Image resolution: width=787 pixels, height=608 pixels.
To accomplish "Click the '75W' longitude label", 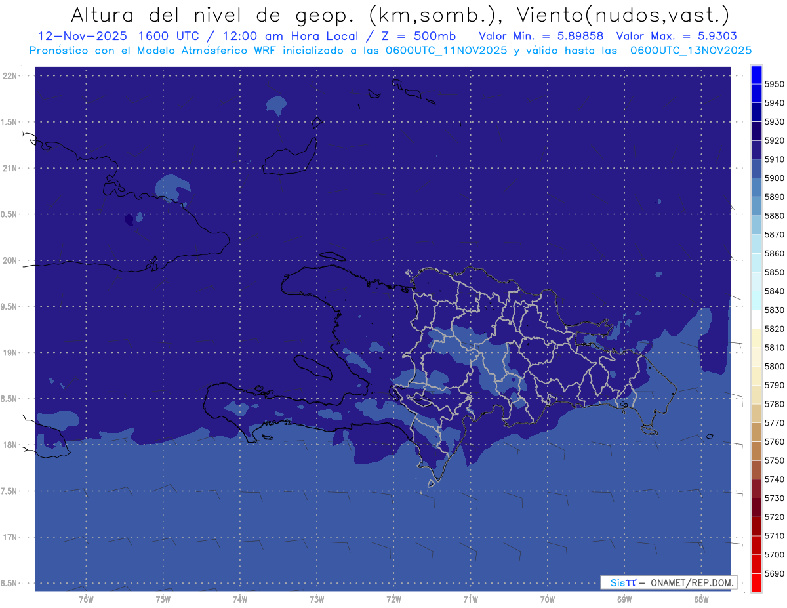I will (x=163, y=599).
